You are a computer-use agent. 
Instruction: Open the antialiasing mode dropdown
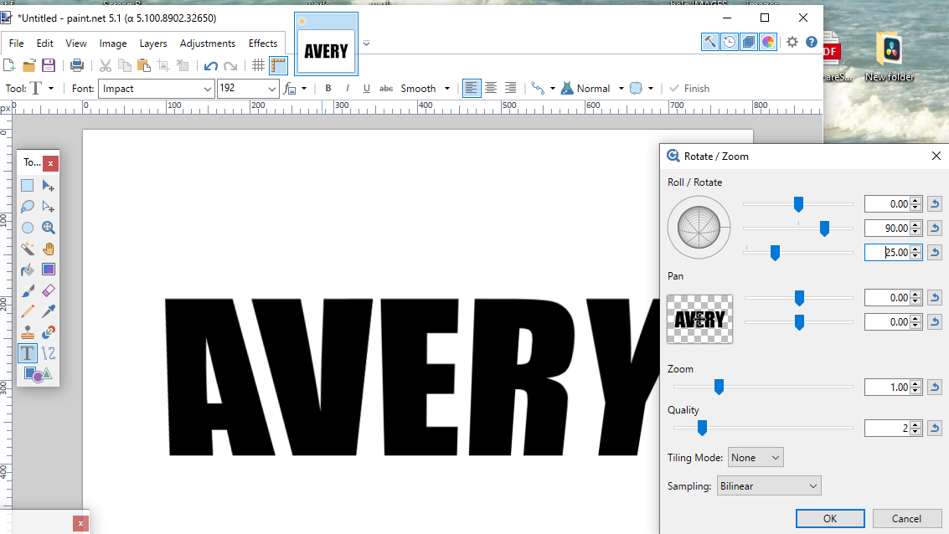point(642,88)
